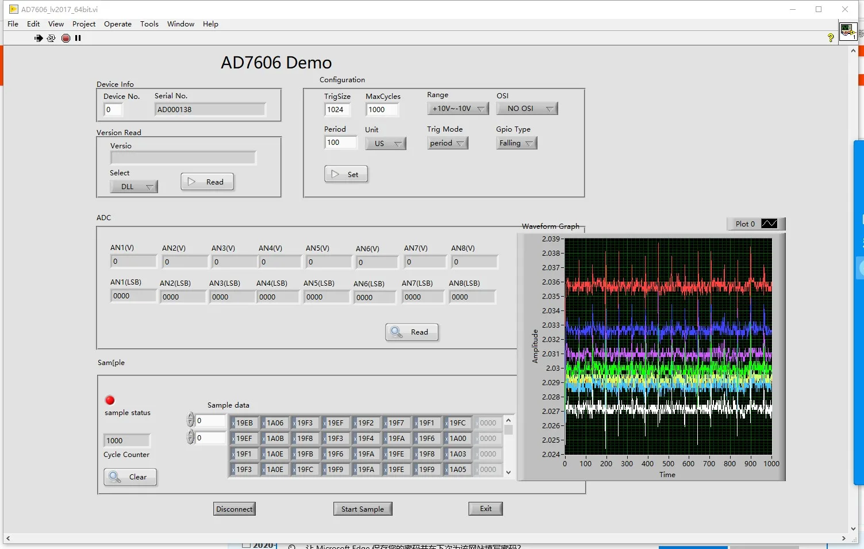The image size is (864, 549).
Task: Click the magnifier icon on the ADC Read button
Action: click(x=396, y=332)
